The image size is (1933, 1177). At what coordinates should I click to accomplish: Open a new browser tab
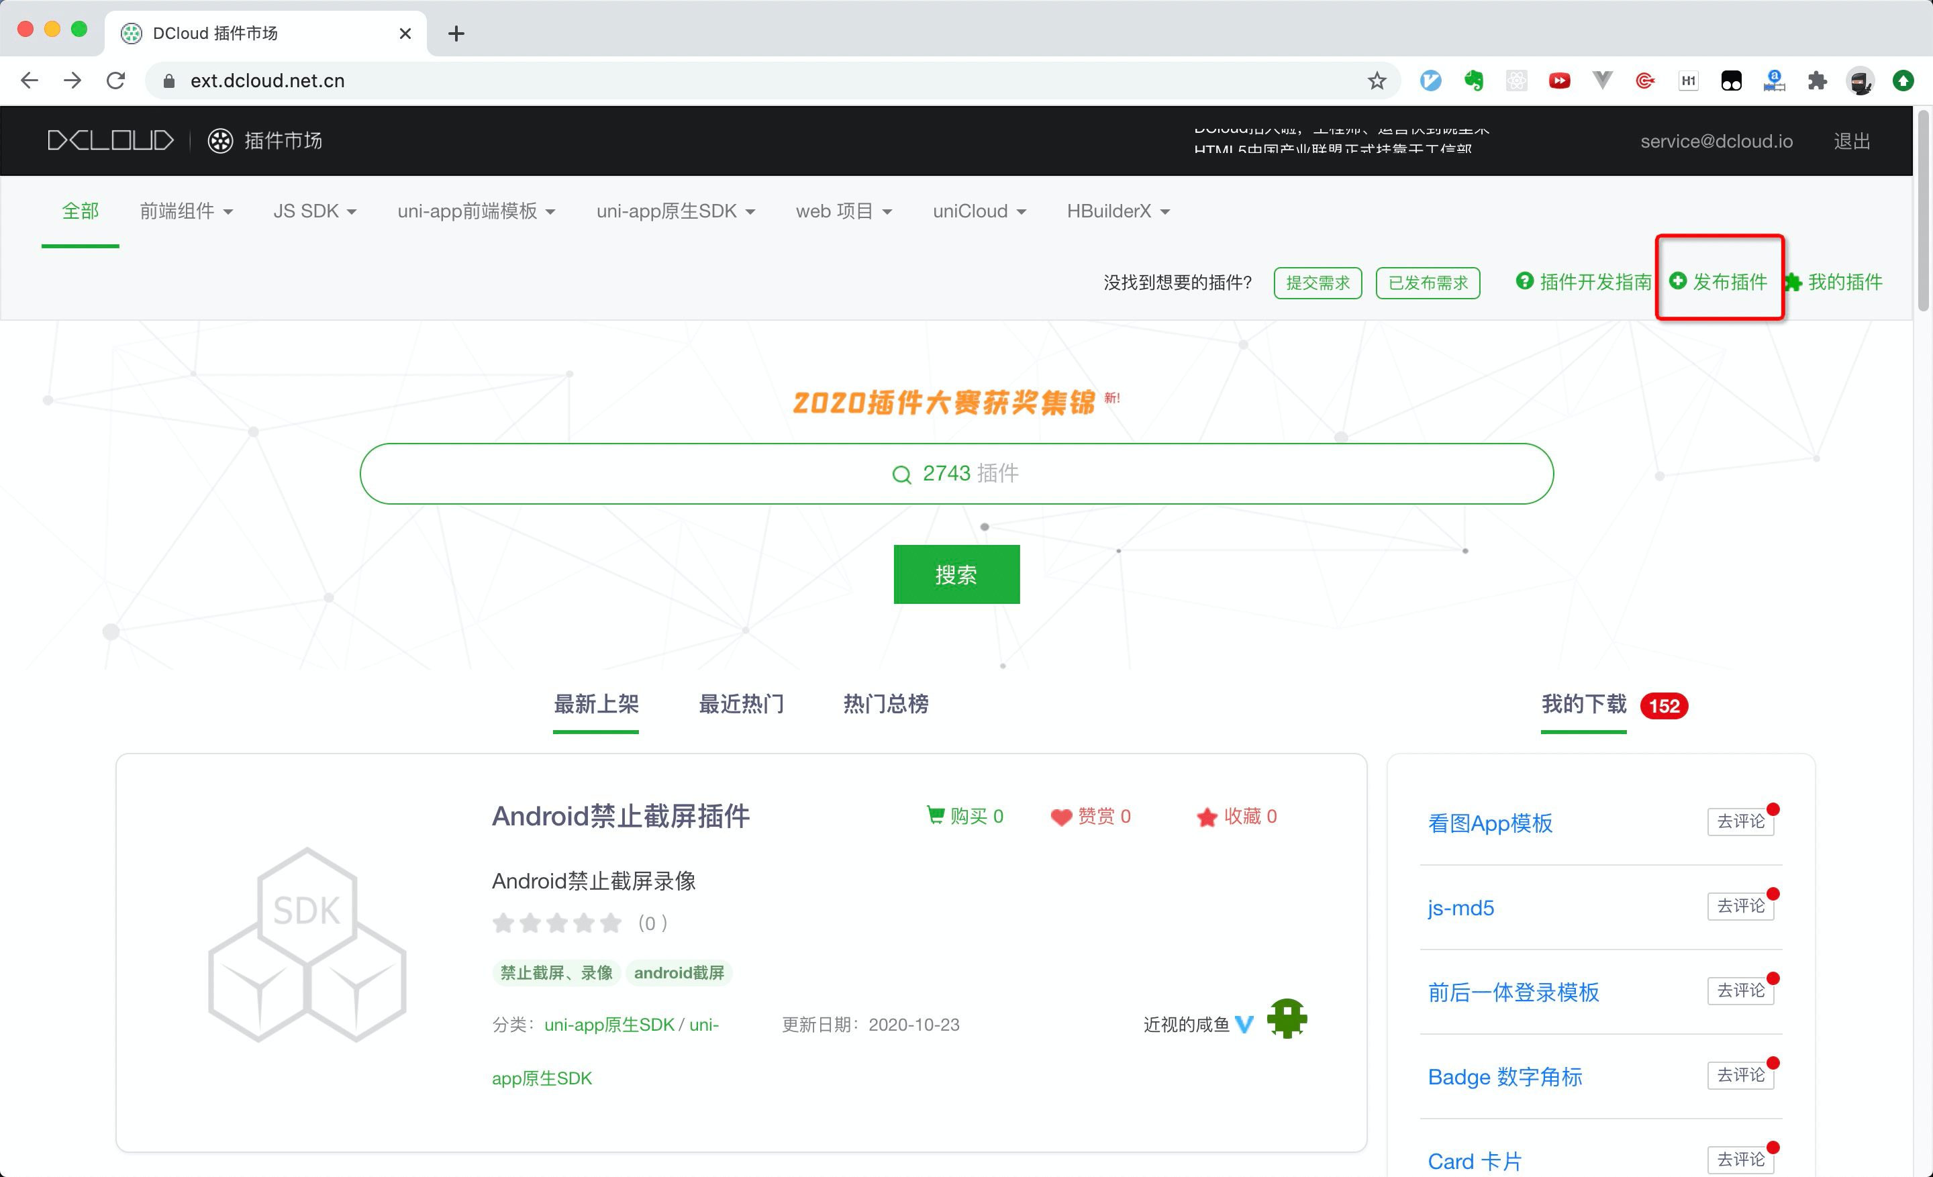tap(456, 34)
